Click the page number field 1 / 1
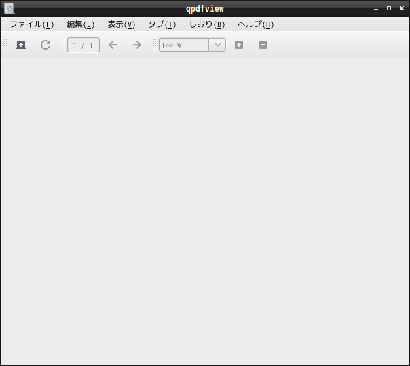 (83, 45)
